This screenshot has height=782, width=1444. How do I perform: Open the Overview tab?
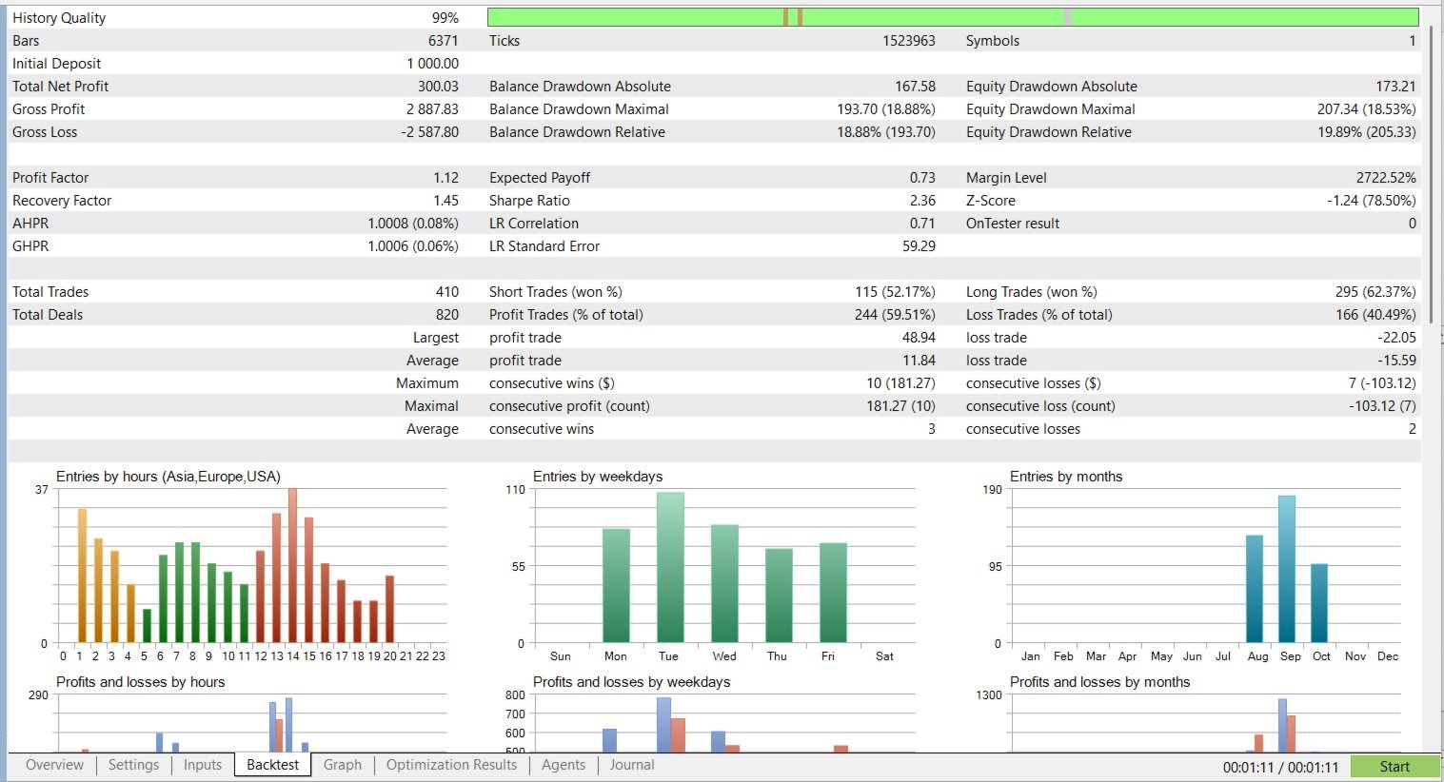coord(54,765)
